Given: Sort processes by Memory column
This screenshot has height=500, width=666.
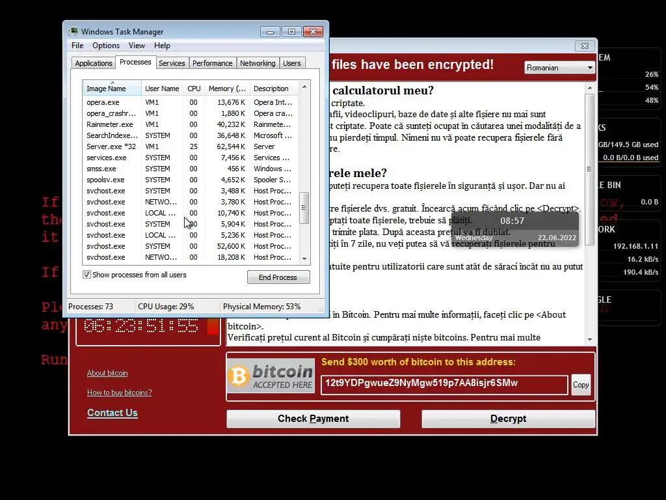Looking at the screenshot, I should (x=227, y=89).
